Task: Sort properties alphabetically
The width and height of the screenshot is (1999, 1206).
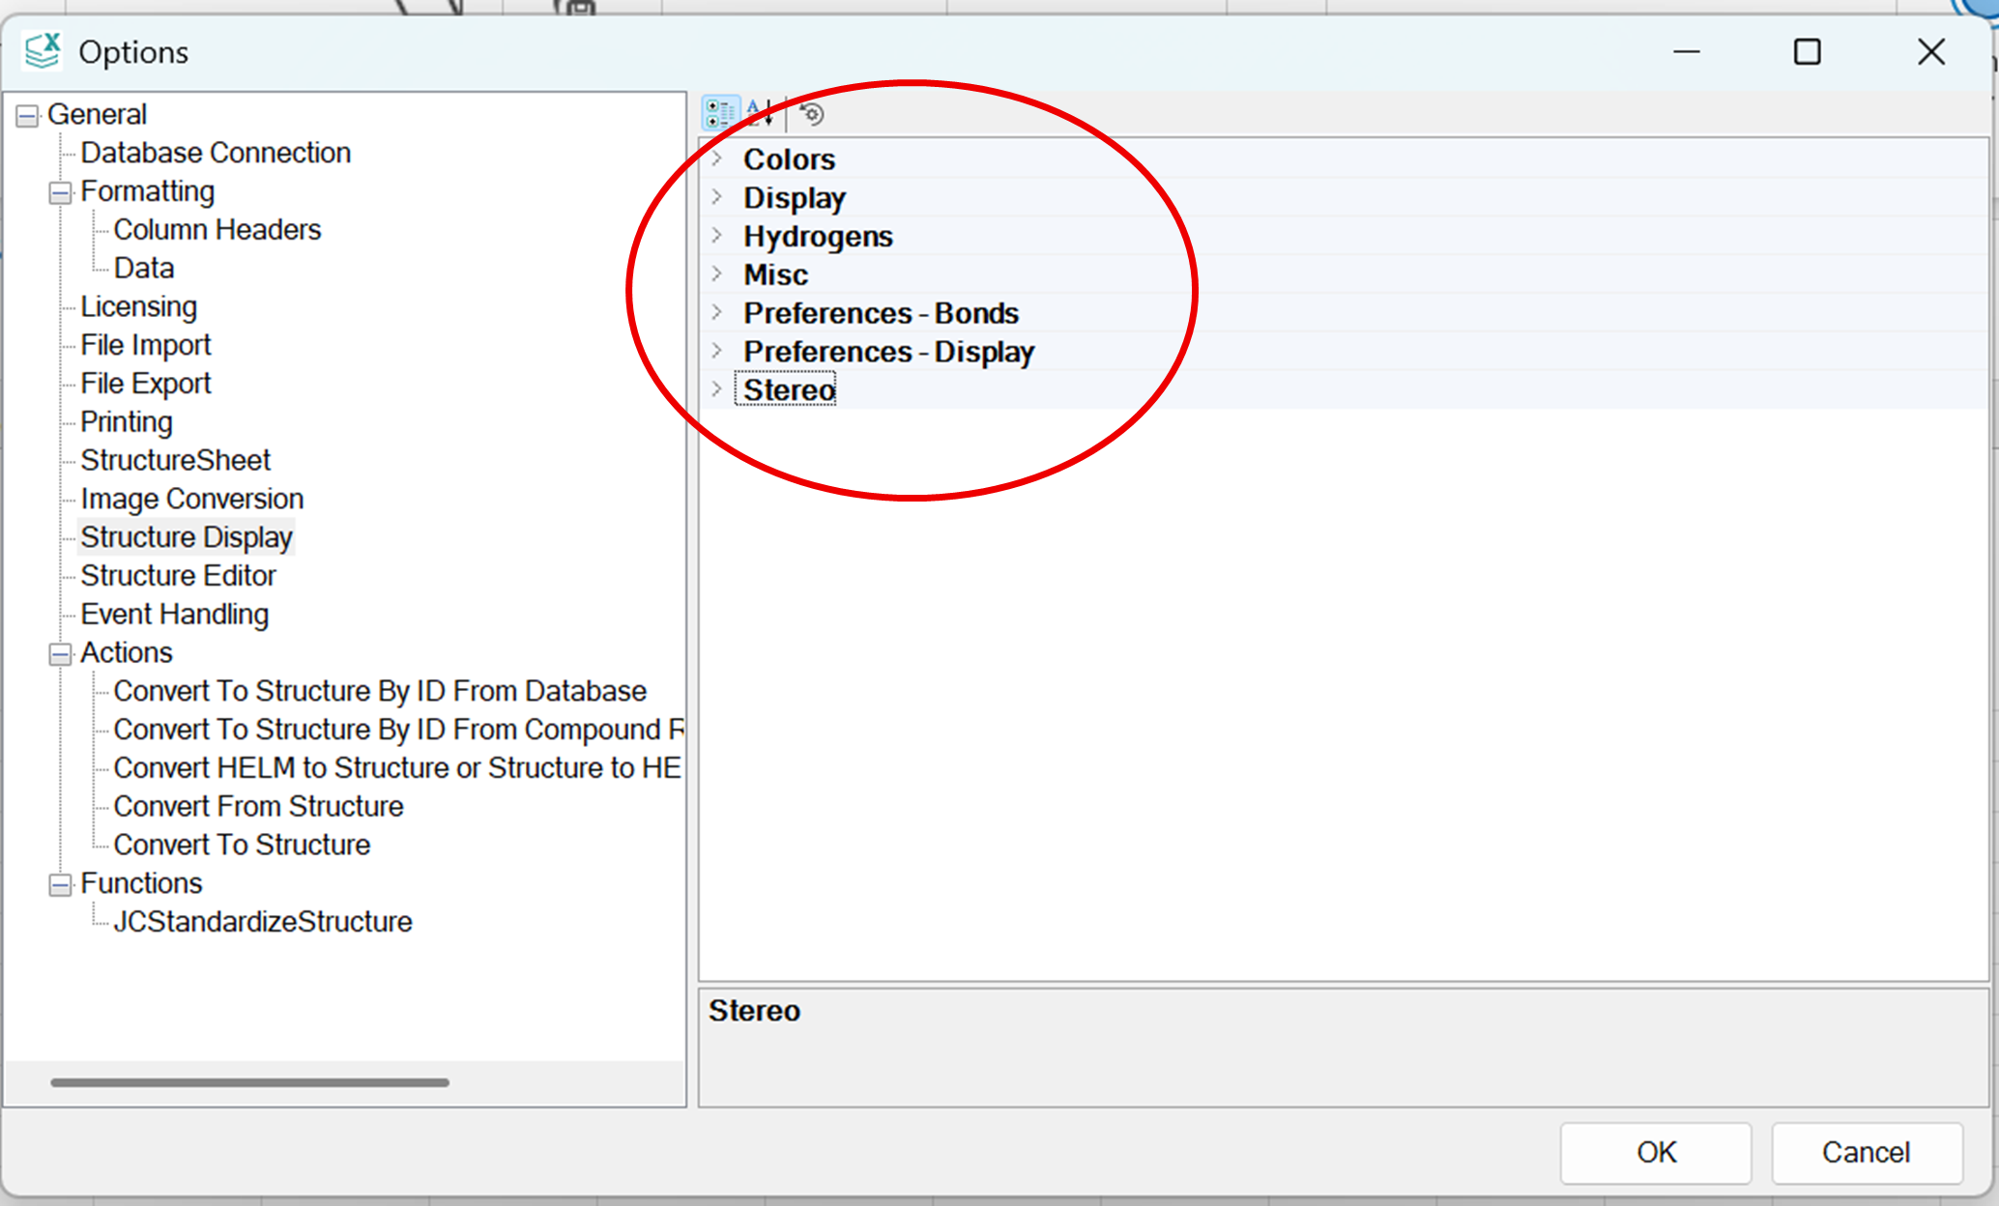Action: pyautogui.click(x=761, y=114)
